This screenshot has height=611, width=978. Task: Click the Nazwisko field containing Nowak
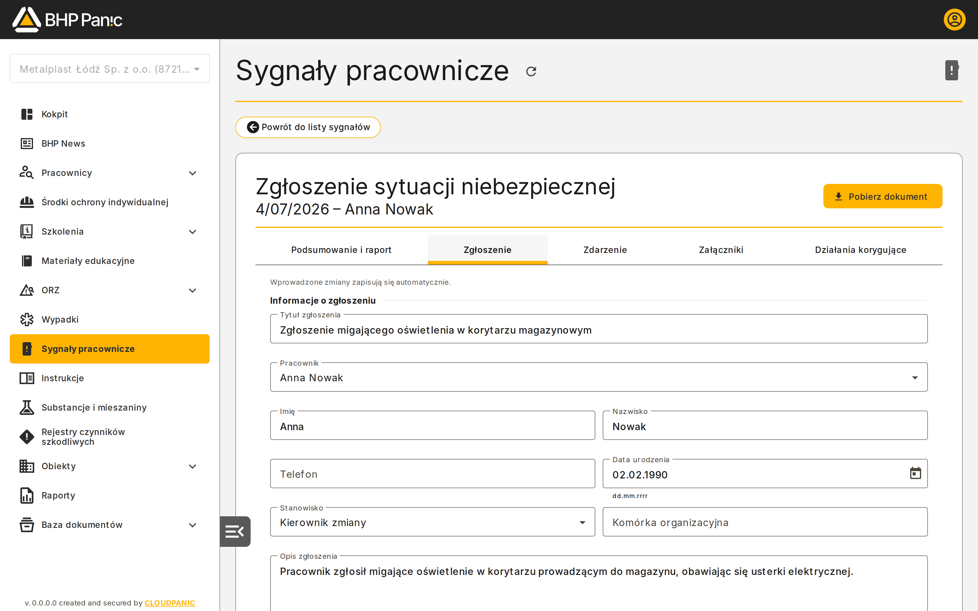[765, 426]
